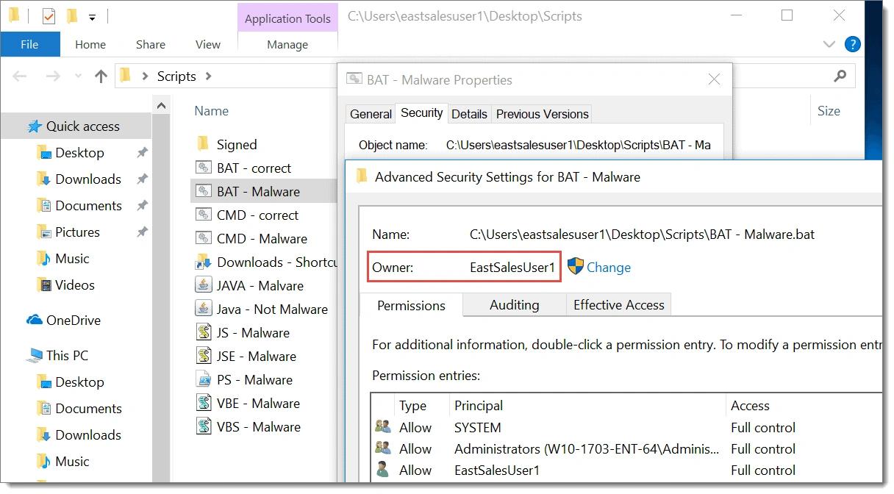The image size is (894, 494).
Task: Open the Manage ribbon tab
Action: (x=287, y=44)
